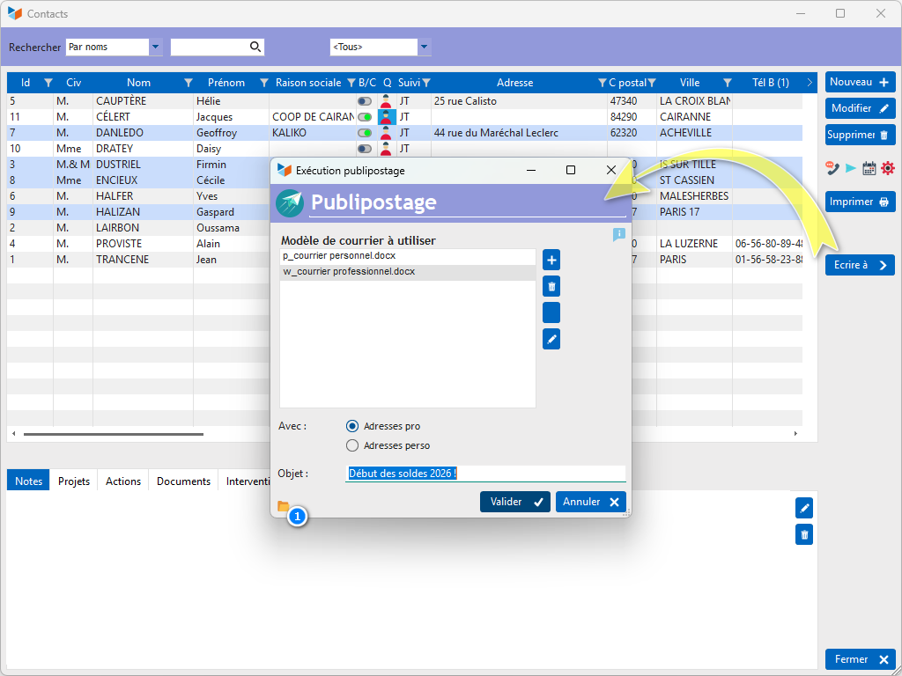Open the folder icon at dialog bottom-left
The width and height of the screenshot is (902, 676).
[x=283, y=506]
